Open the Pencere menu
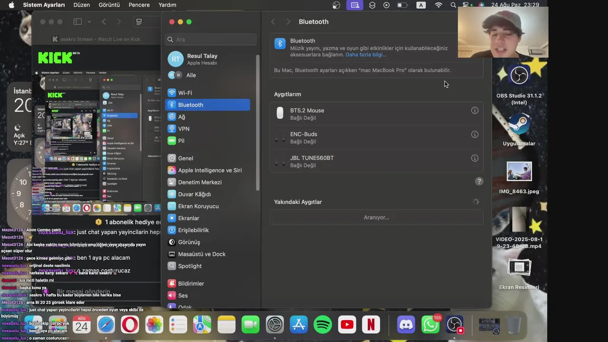This screenshot has height=342, width=608. 139,5
